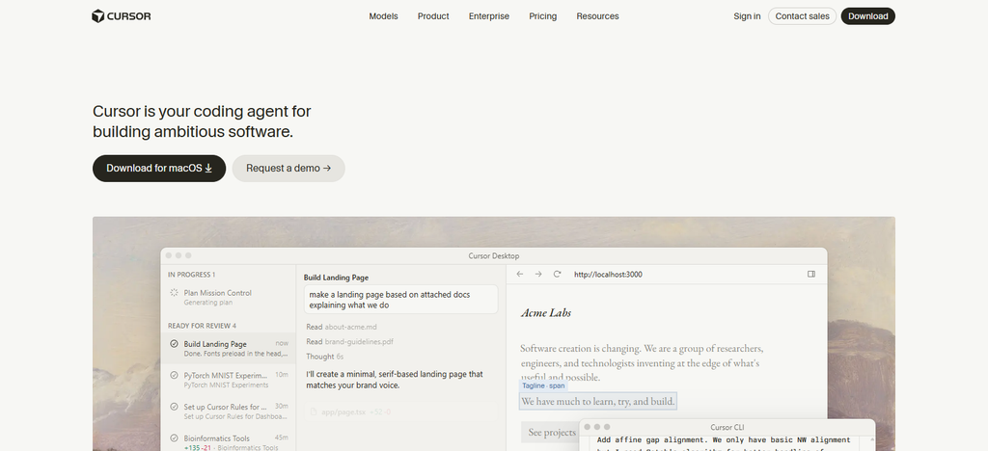The image size is (988, 451).
Task: Click the reload icon in preview browser
Action: [557, 275]
